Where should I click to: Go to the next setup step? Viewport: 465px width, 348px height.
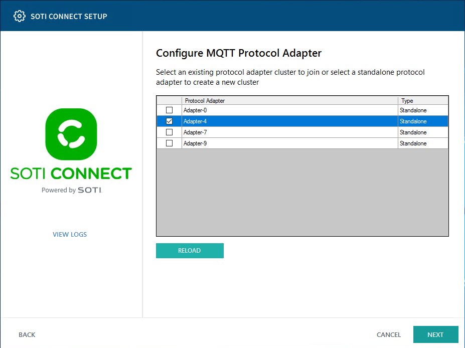(x=435, y=334)
